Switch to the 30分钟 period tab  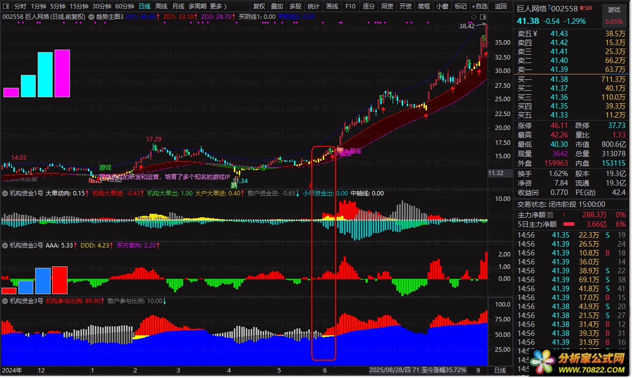(x=102, y=6)
